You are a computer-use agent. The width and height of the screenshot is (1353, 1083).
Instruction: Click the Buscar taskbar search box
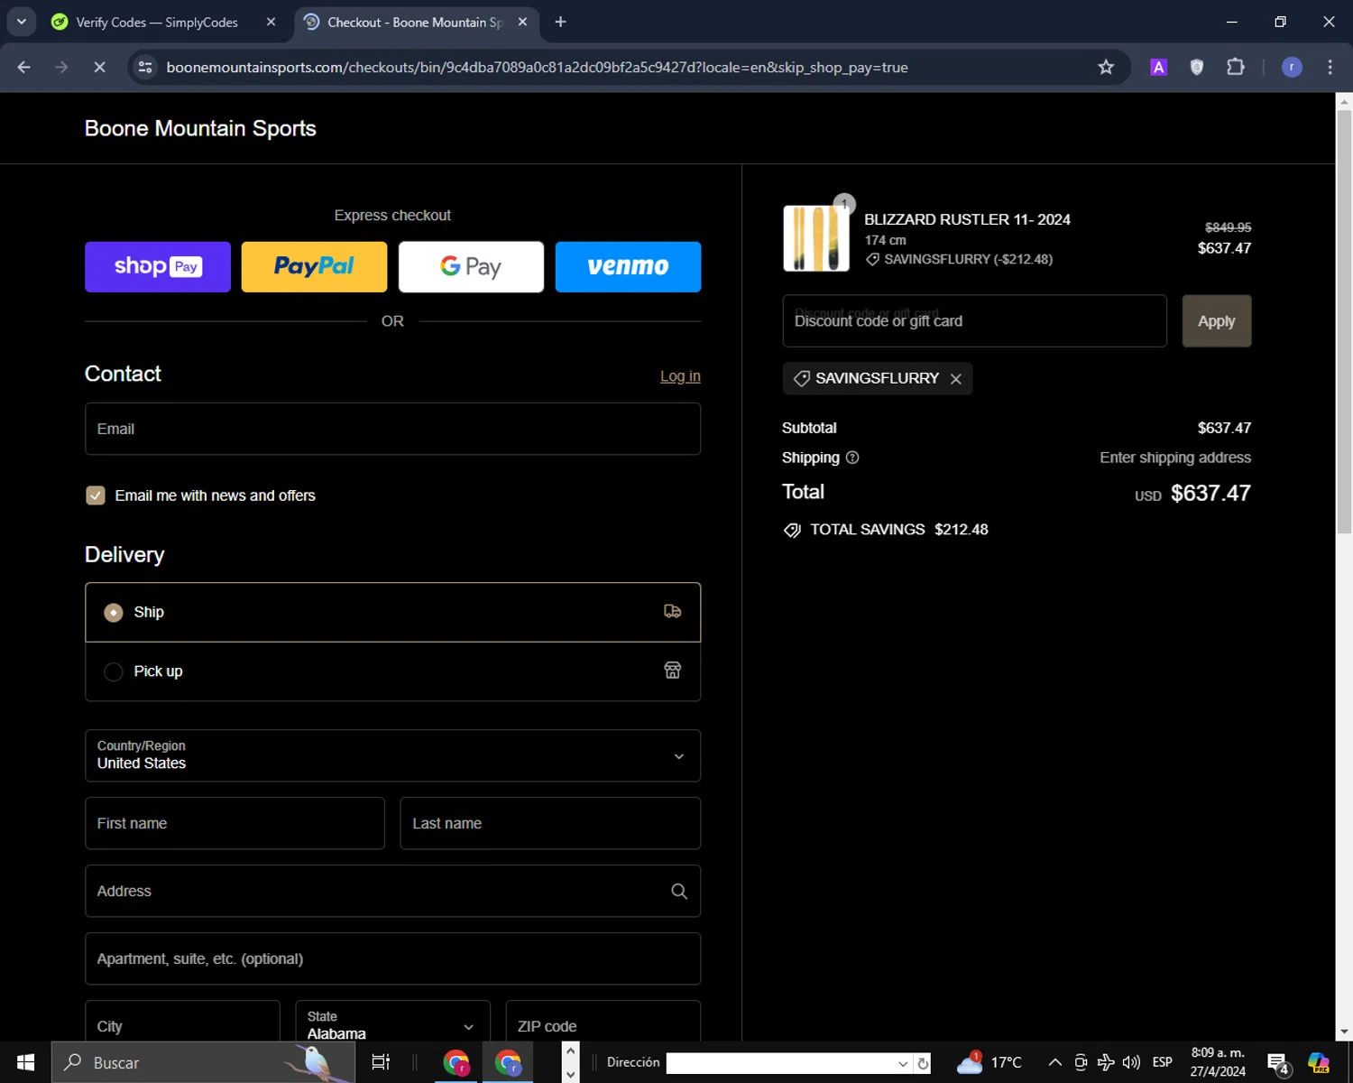coord(203,1062)
